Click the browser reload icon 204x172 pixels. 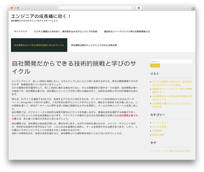pos(133,8)
